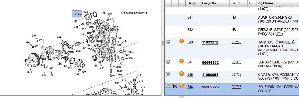299x98 pixels.
Task: Sort by the BelNo column header
Action: tap(193, 3)
